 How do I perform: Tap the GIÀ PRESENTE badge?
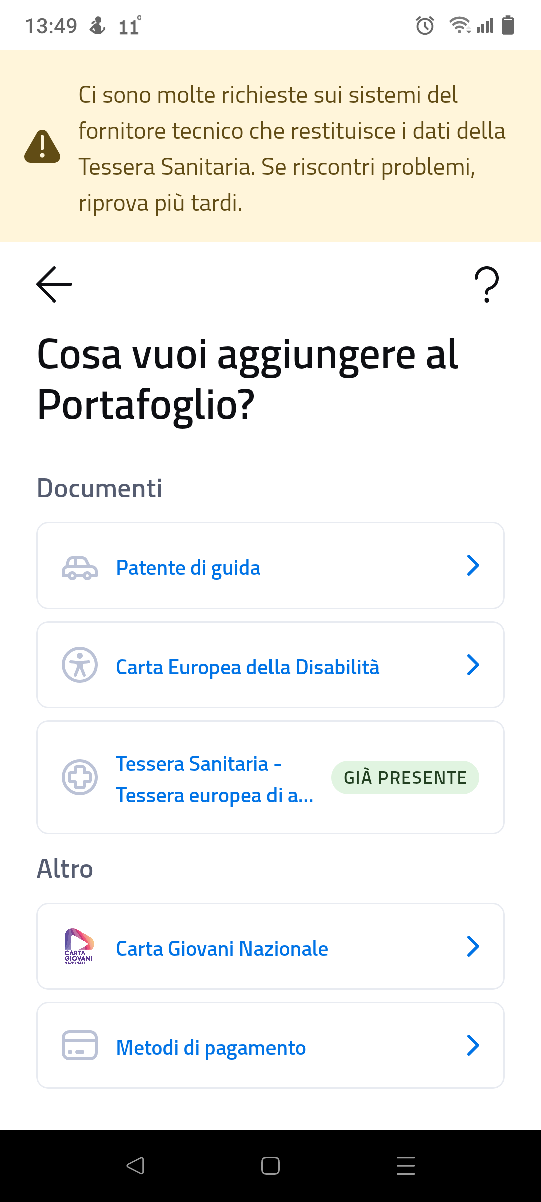point(405,777)
